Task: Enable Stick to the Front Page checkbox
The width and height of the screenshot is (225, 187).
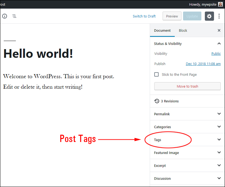Action: coord(157,74)
